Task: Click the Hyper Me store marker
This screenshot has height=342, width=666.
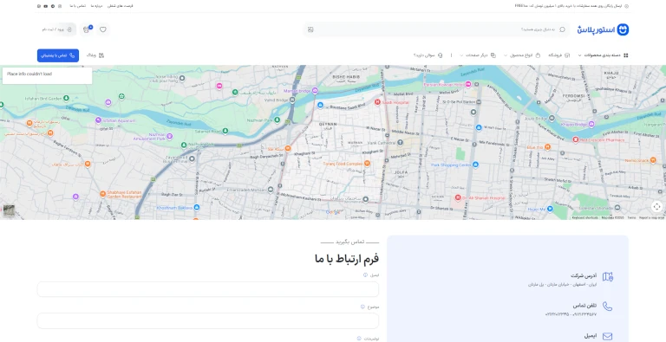Action: [x=550, y=209]
